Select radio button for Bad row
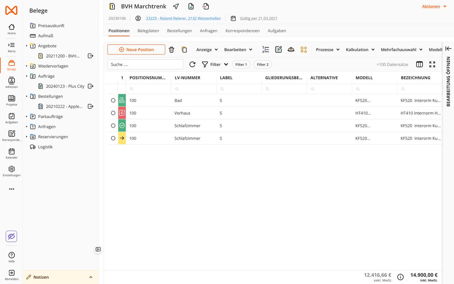Viewport: 454px width, 284px height. [113, 100]
